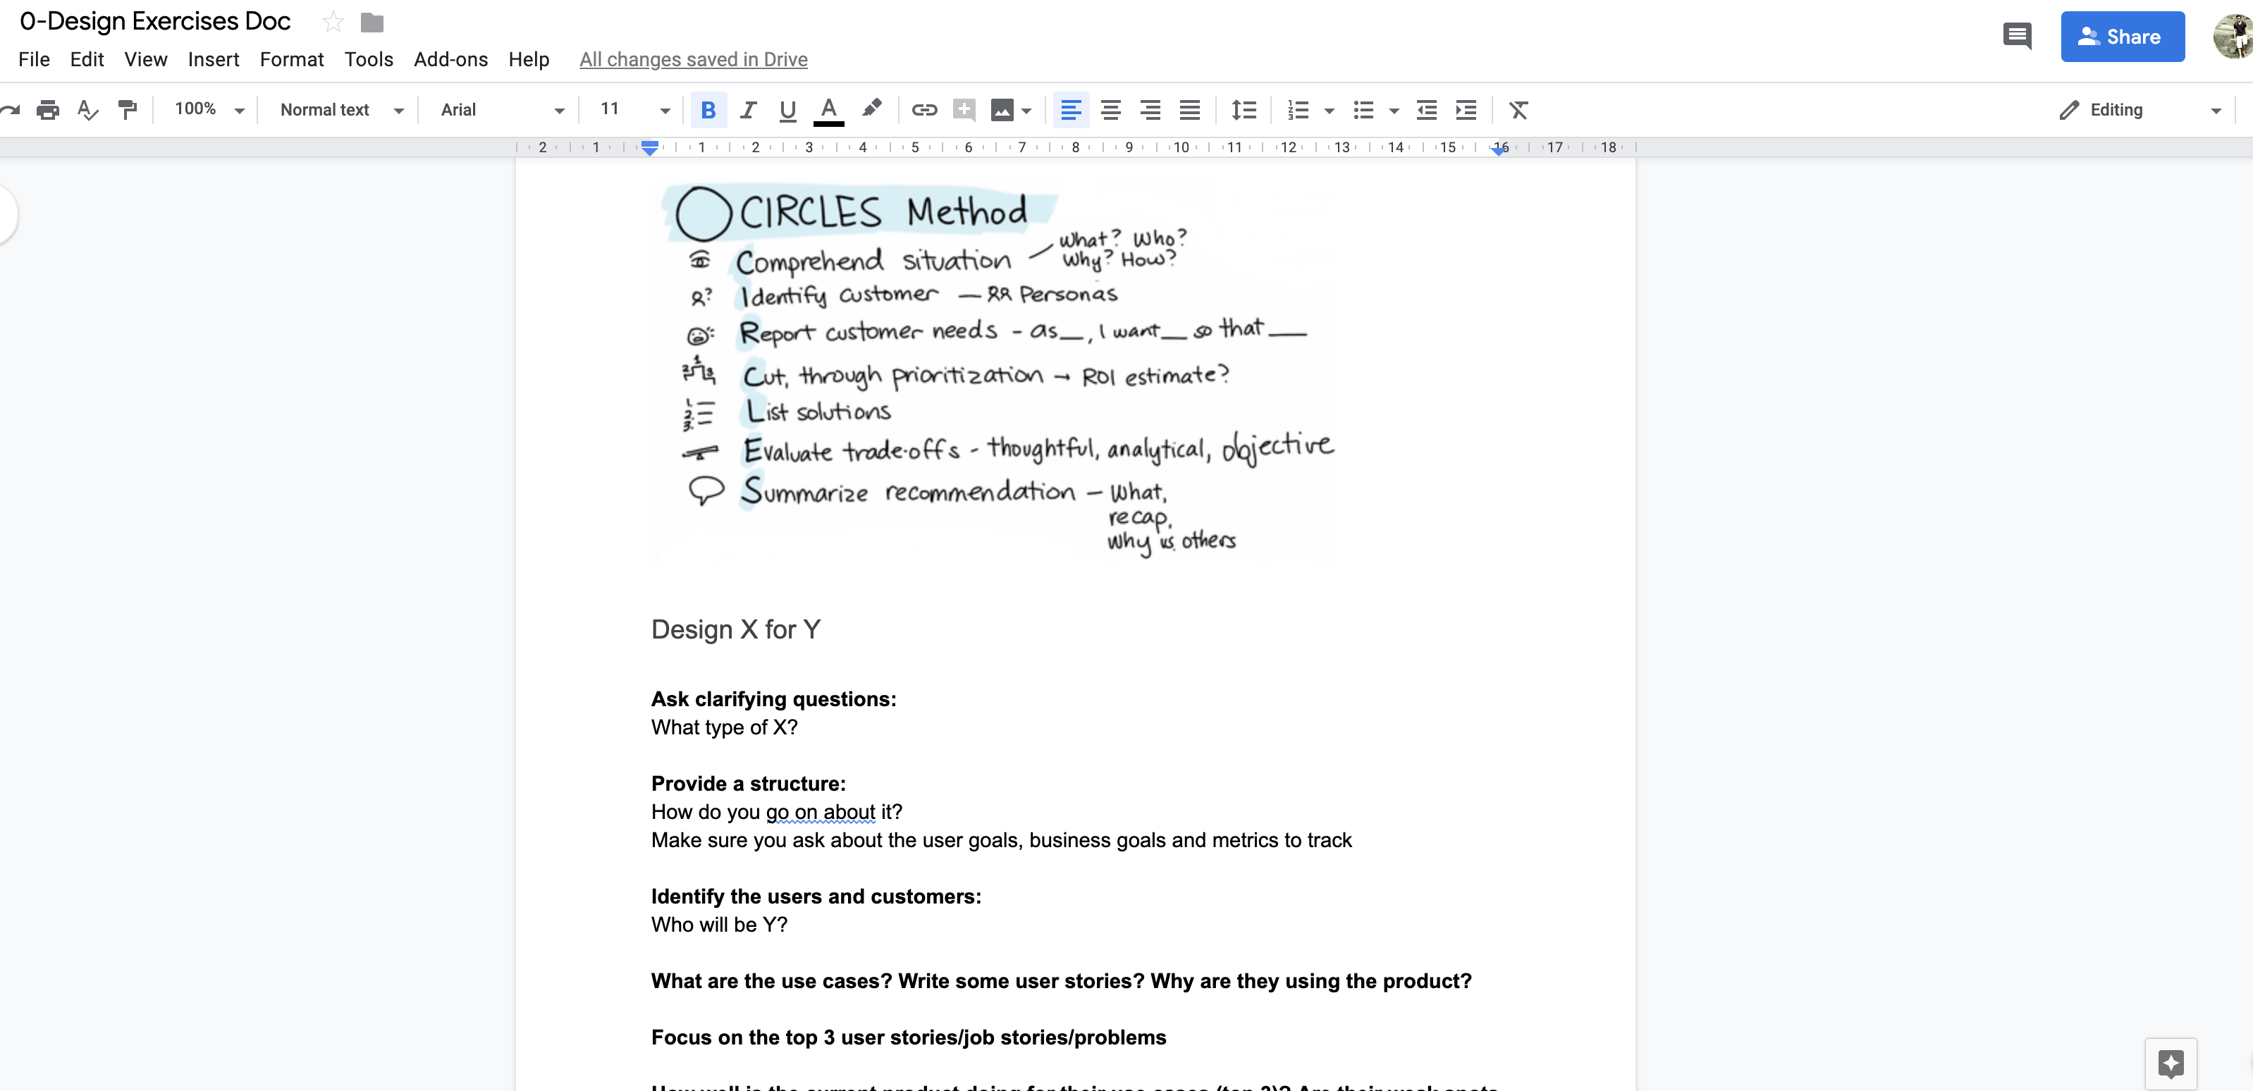Viewport: 2253px width, 1091px height.
Task: Apply a bulleted list
Action: click(x=1363, y=110)
